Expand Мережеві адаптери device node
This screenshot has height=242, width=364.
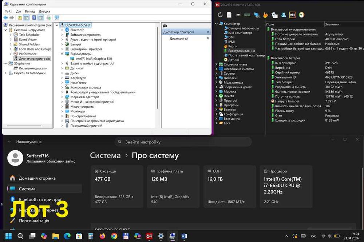tap(62, 97)
